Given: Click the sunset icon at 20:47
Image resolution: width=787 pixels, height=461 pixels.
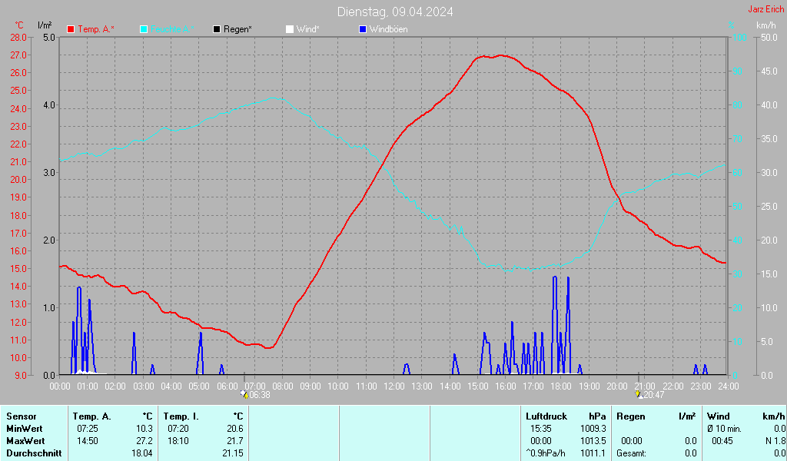Looking at the screenshot, I should [x=639, y=394].
